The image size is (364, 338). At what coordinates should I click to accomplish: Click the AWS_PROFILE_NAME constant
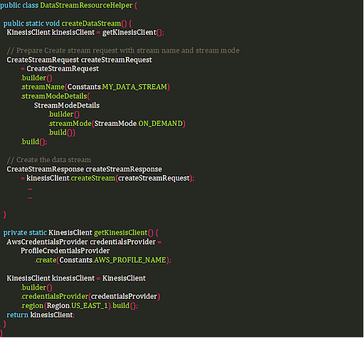[130, 260]
